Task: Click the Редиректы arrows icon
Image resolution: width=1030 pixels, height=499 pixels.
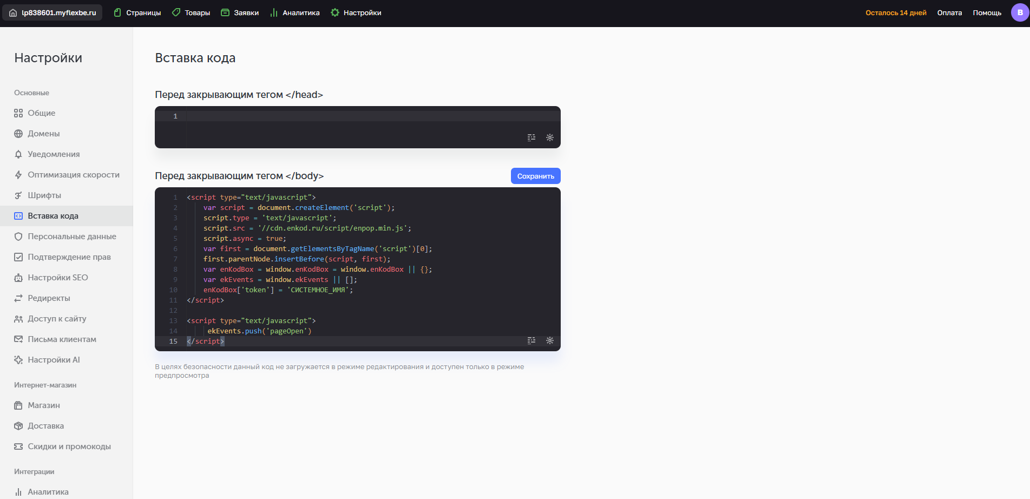Action: 18,298
